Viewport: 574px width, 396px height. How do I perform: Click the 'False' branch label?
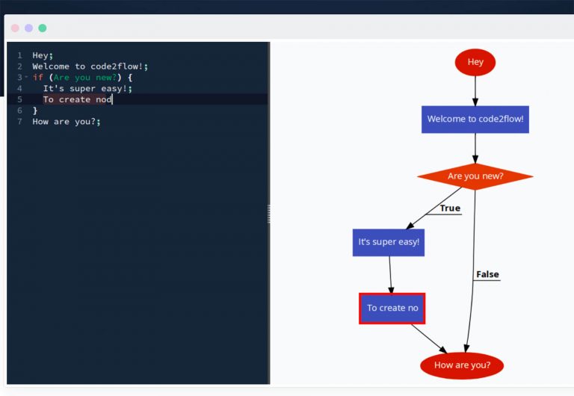(487, 274)
